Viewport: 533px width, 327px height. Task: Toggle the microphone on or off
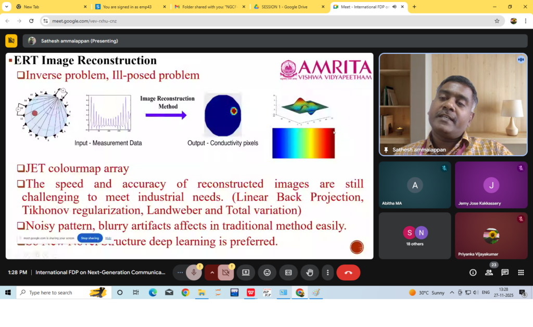pyautogui.click(x=194, y=272)
